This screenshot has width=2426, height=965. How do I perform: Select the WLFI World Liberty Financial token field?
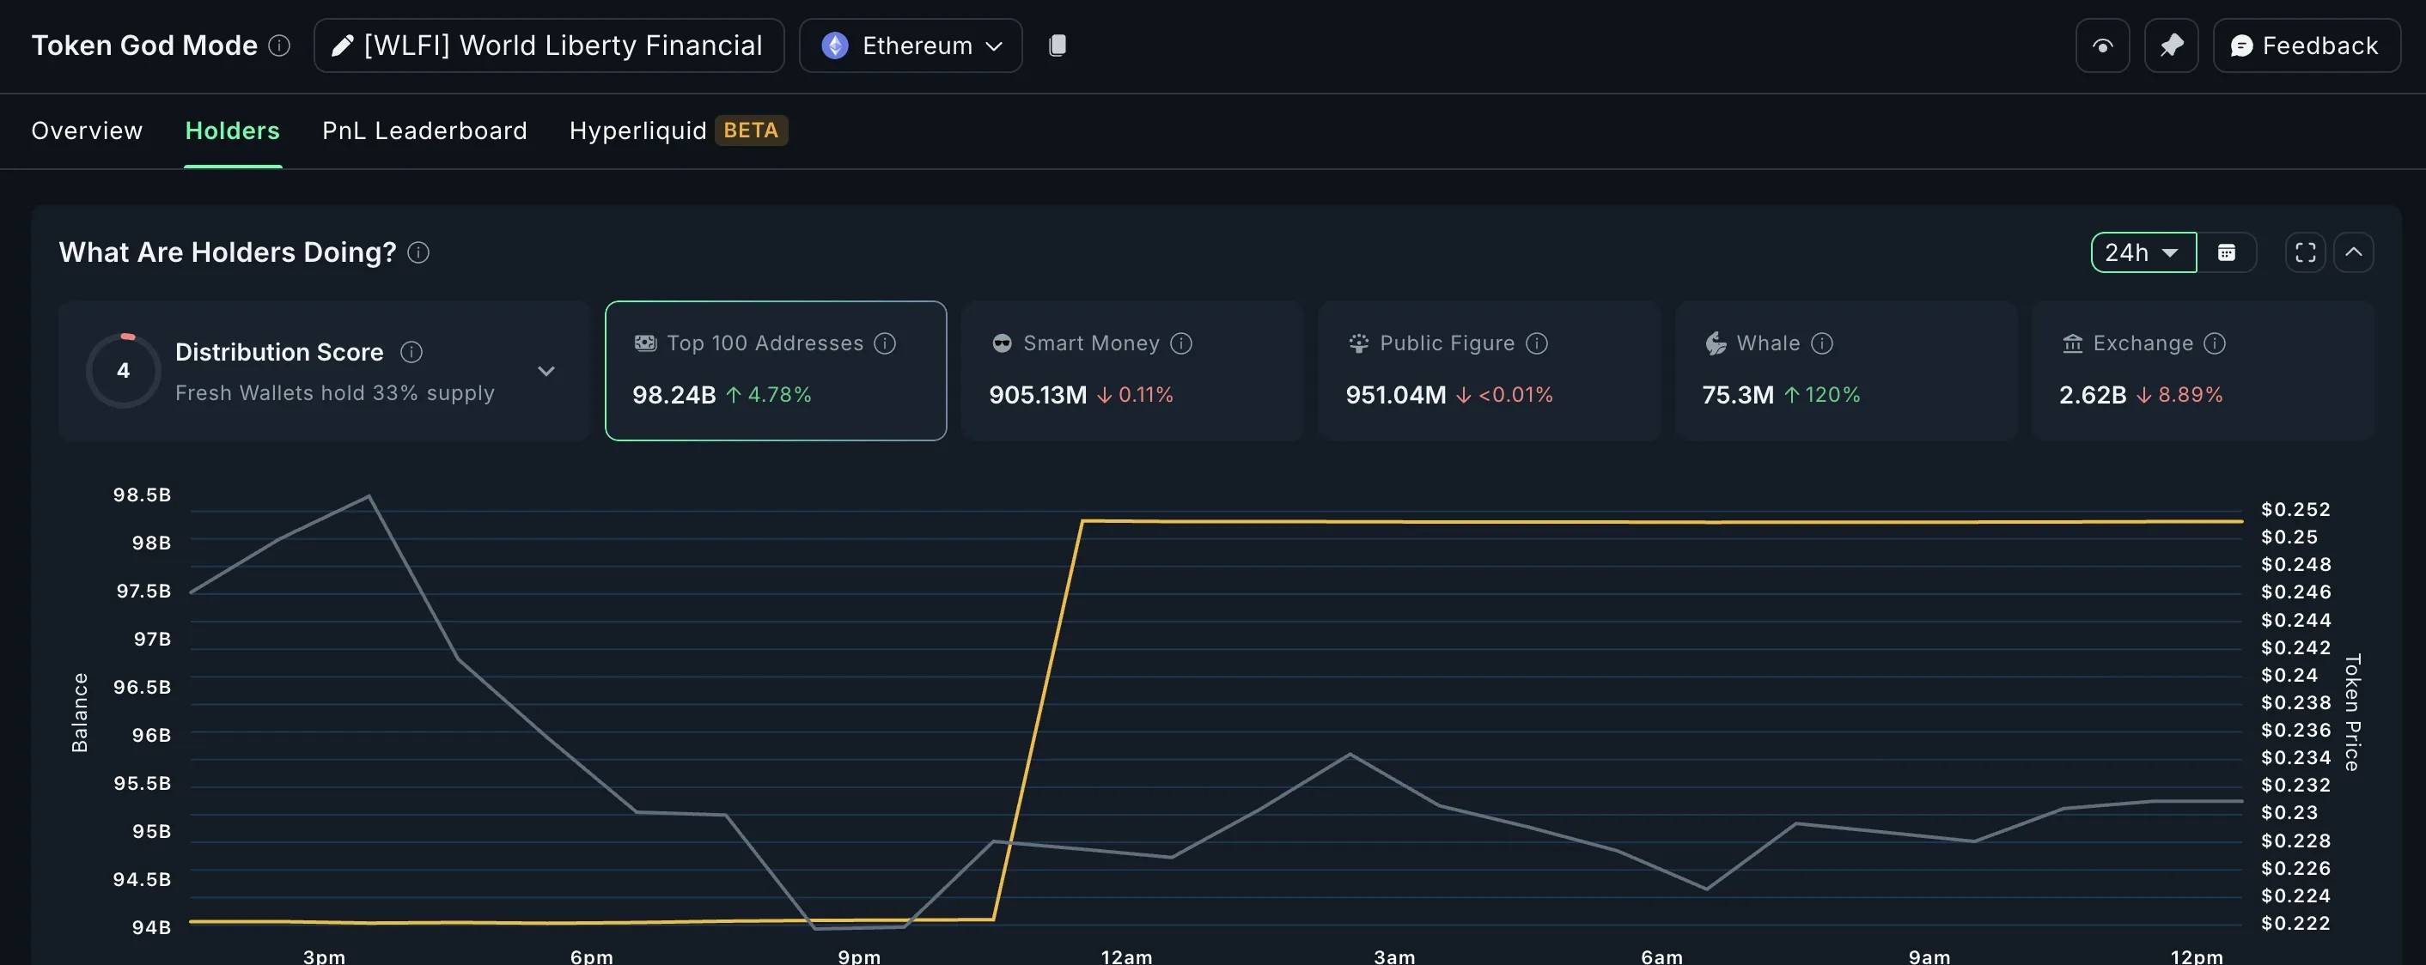click(549, 46)
